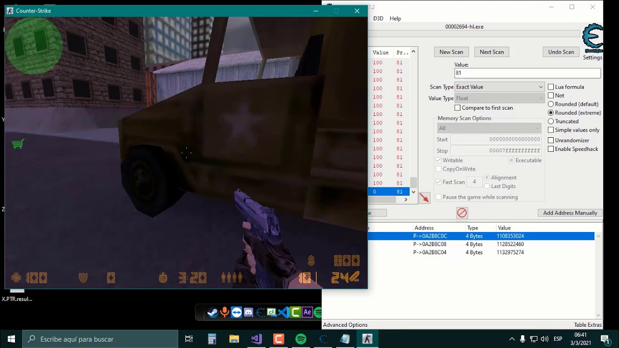Viewport: 619px width, 348px height.
Task: Open the Scan Type dropdown
Action: (x=500, y=87)
